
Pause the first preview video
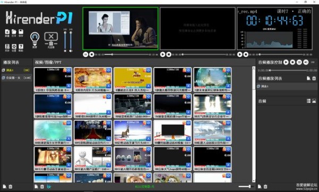[x=86, y=54]
